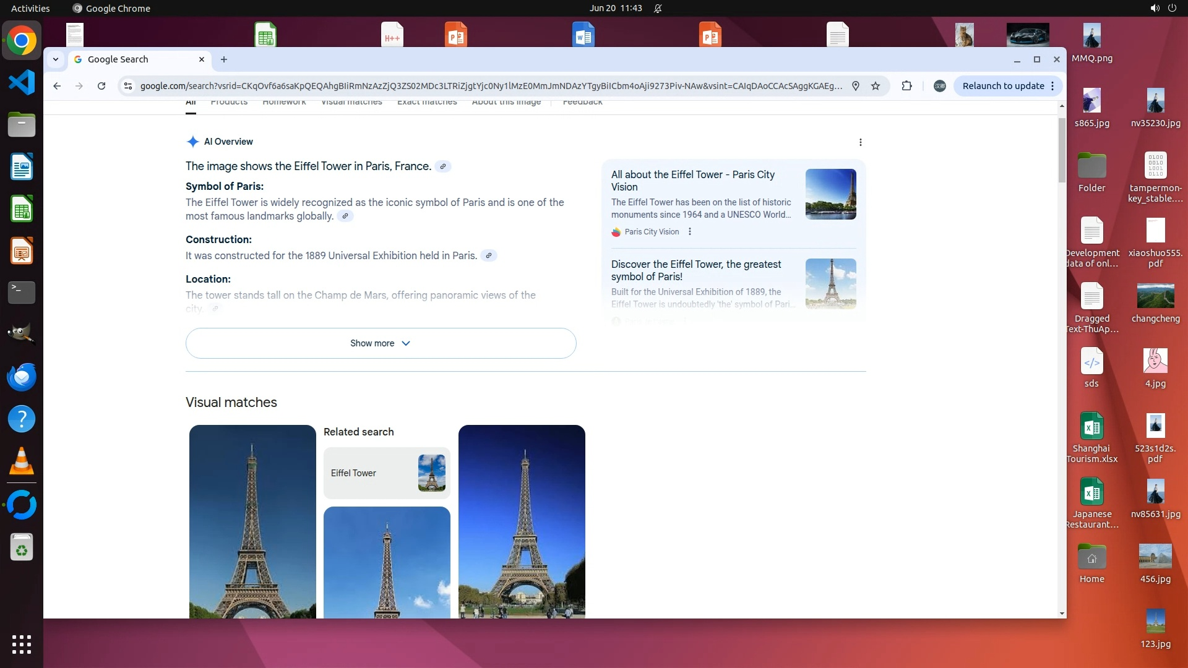The image size is (1188, 668).
Task: Open the tab search dropdown arrow
Action: coord(56,59)
